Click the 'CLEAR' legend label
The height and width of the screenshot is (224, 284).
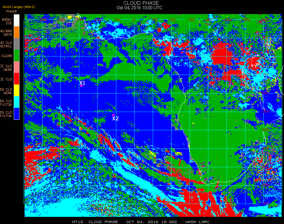pyautogui.click(x=7, y=56)
